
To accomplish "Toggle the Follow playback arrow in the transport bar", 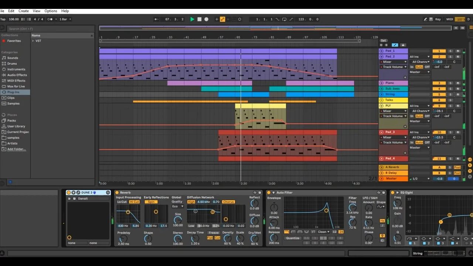I will pyautogui.click(x=156, y=19).
